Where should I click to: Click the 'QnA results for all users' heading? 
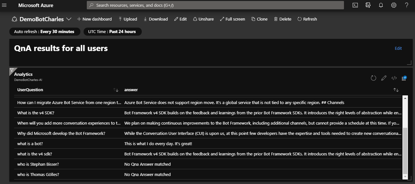[61, 48]
